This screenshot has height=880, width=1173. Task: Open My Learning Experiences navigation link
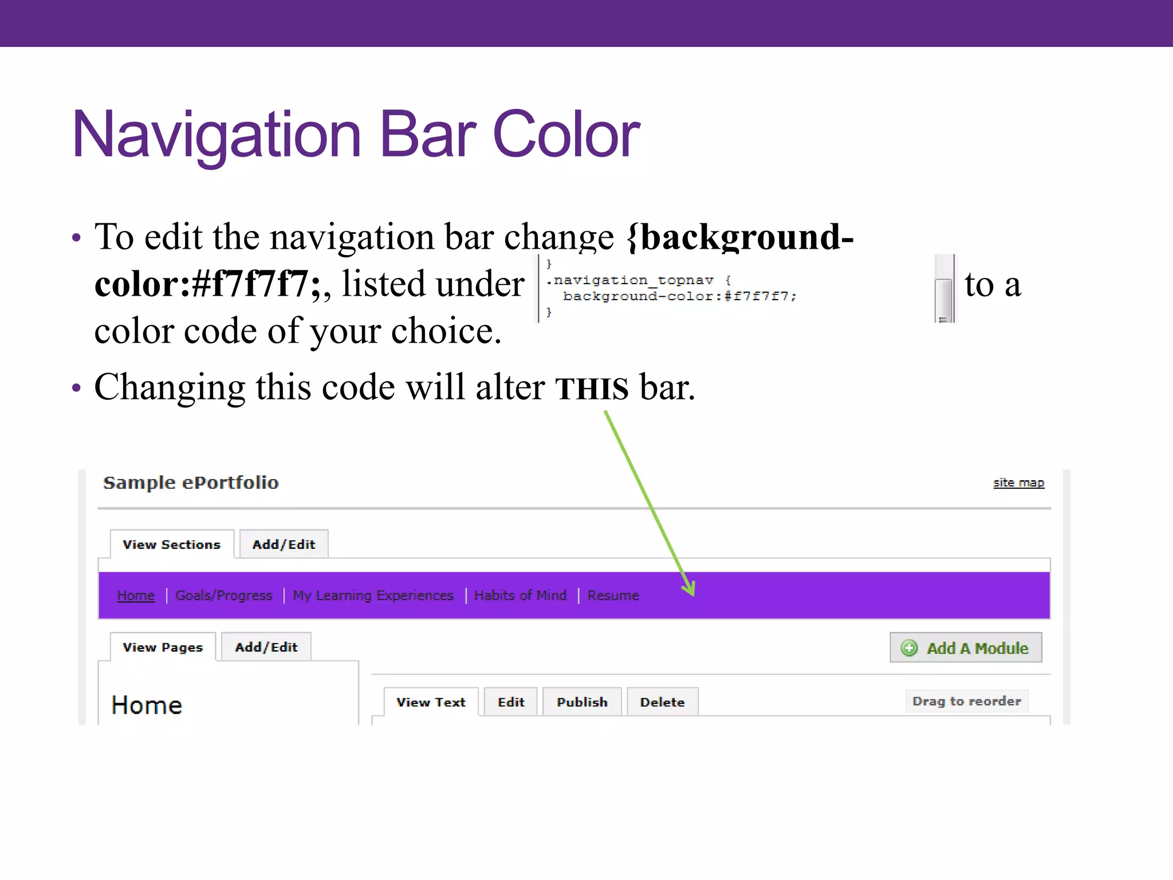tap(373, 595)
